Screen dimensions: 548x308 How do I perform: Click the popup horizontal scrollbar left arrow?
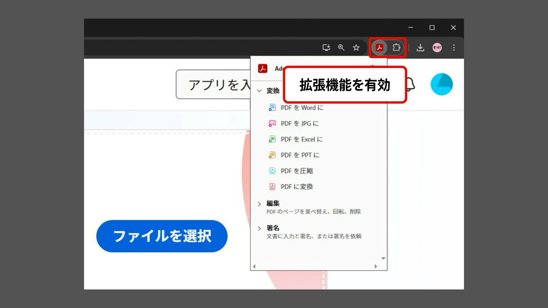(254, 266)
